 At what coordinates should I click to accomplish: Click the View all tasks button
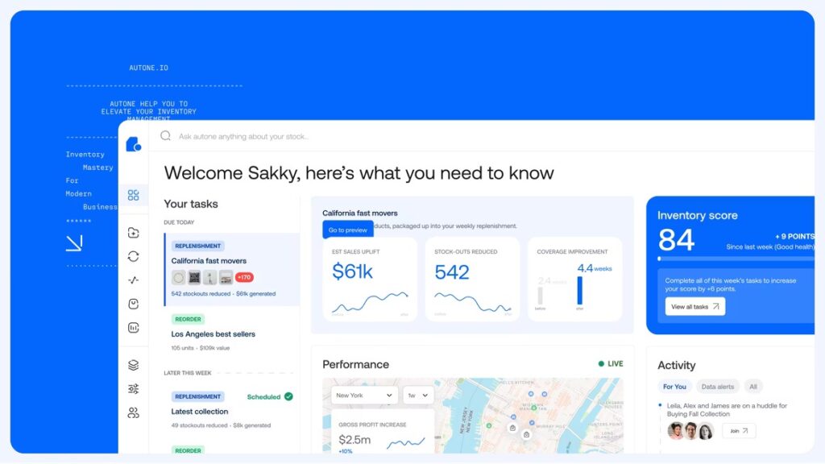pos(694,307)
